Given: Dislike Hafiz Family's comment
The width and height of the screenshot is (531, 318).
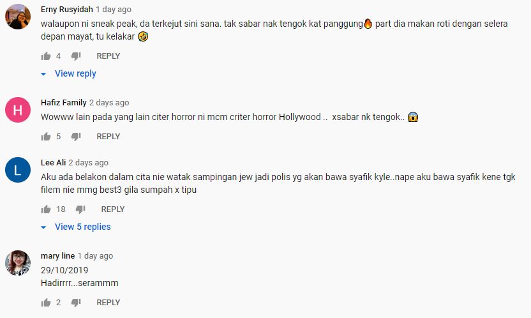Looking at the screenshot, I should [76, 137].
